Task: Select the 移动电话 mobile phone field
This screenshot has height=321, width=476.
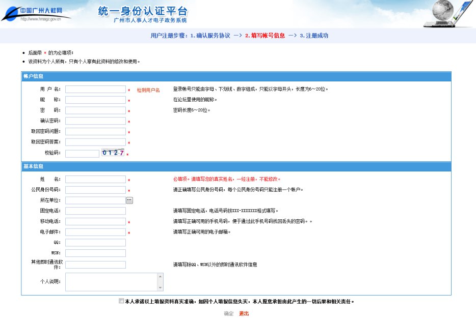Action: [x=95, y=222]
